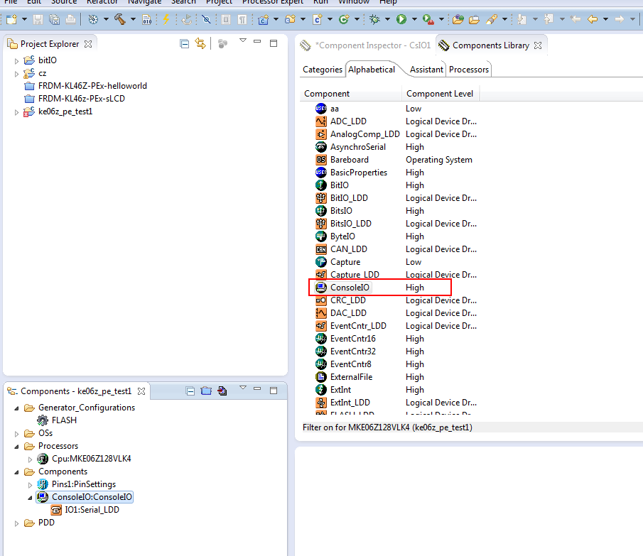This screenshot has width=643, height=556.
Task: Click the flashlight Search toolbar icon
Action: pos(492,19)
